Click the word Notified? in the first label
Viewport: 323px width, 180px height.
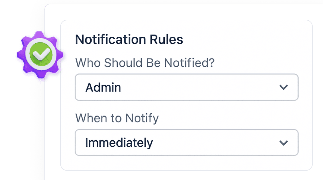tap(189, 63)
